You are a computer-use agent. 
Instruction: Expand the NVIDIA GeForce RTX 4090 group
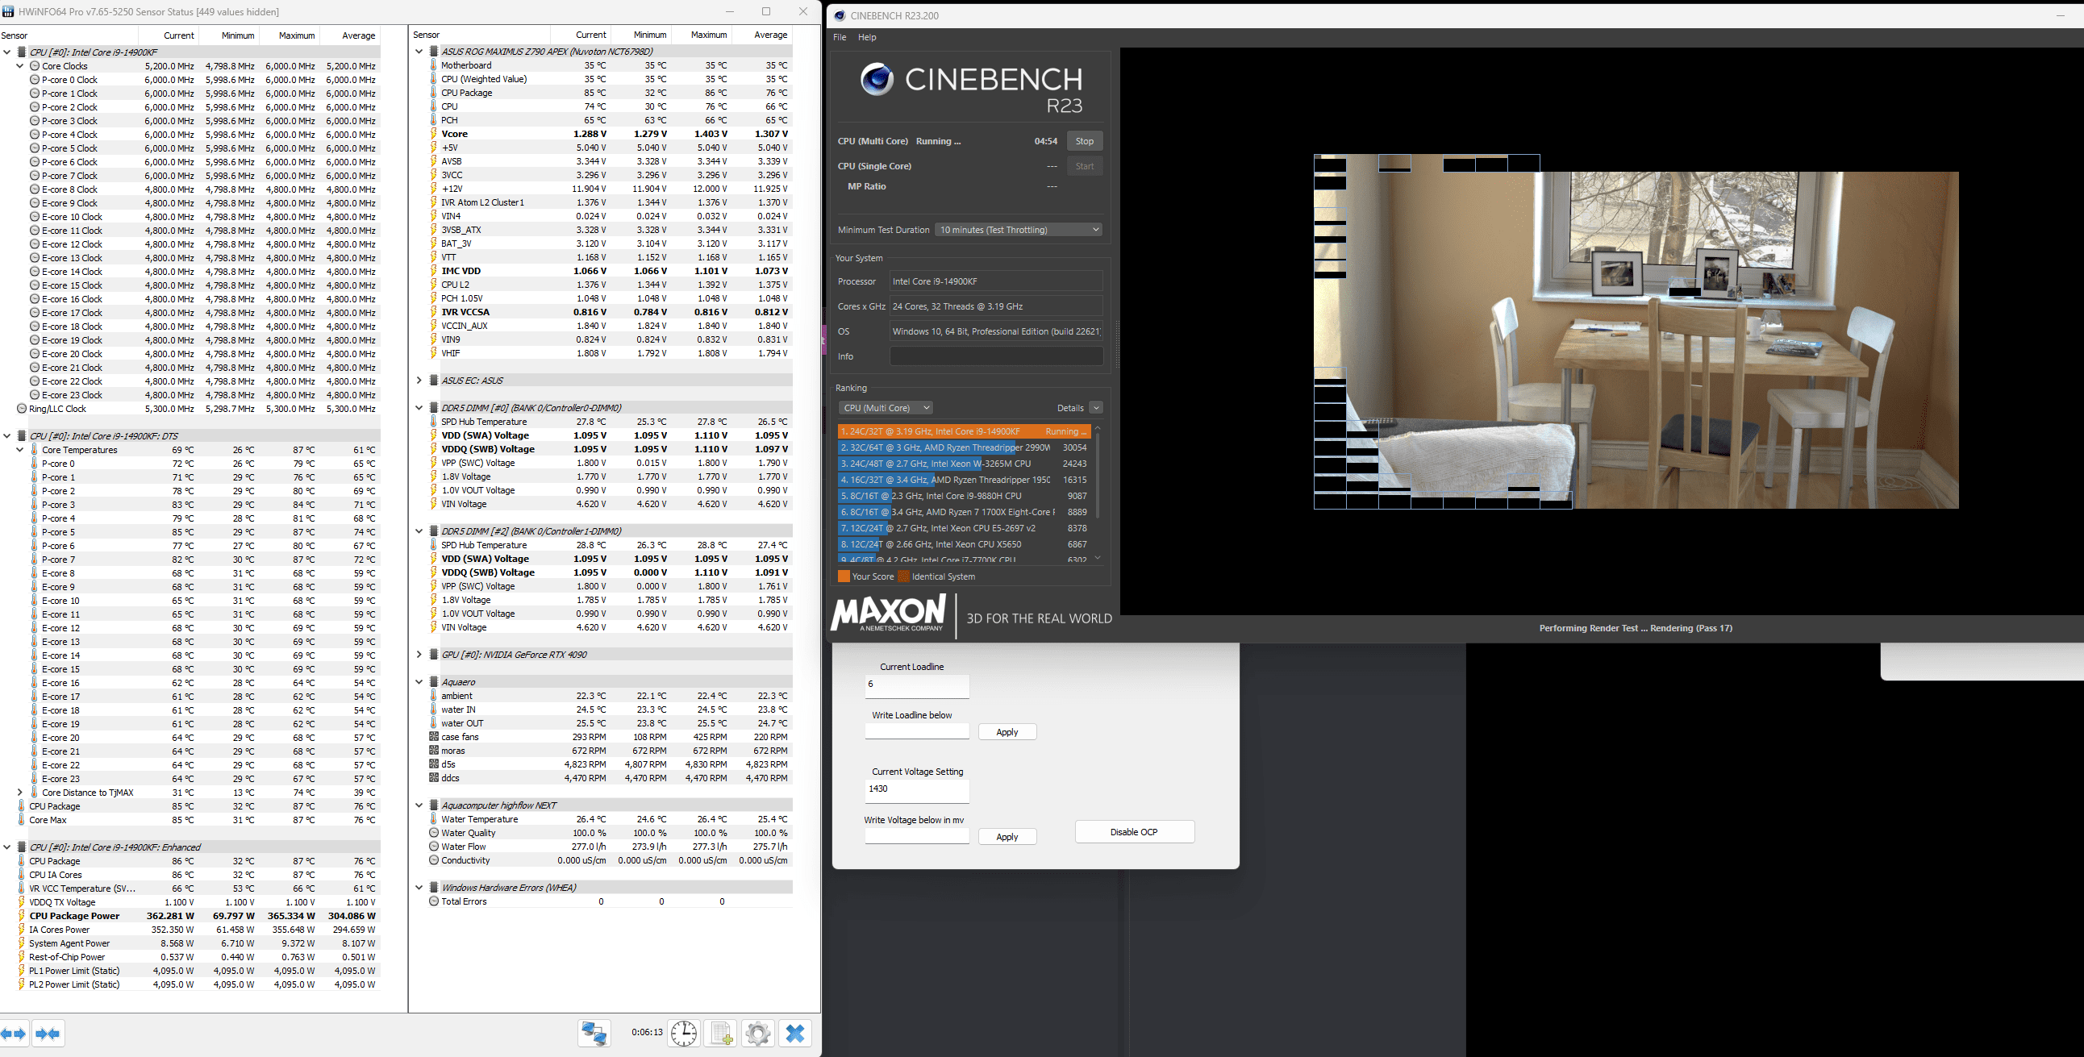click(419, 654)
